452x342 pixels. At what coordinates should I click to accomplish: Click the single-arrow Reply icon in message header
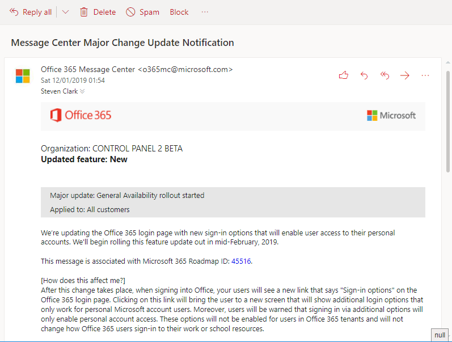[364, 75]
